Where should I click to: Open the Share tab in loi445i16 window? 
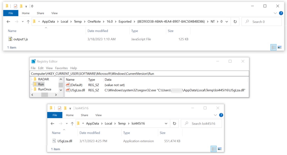84,115
